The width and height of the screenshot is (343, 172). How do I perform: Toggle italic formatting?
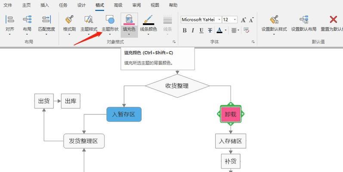pyautogui.click(x=193, y=31)
